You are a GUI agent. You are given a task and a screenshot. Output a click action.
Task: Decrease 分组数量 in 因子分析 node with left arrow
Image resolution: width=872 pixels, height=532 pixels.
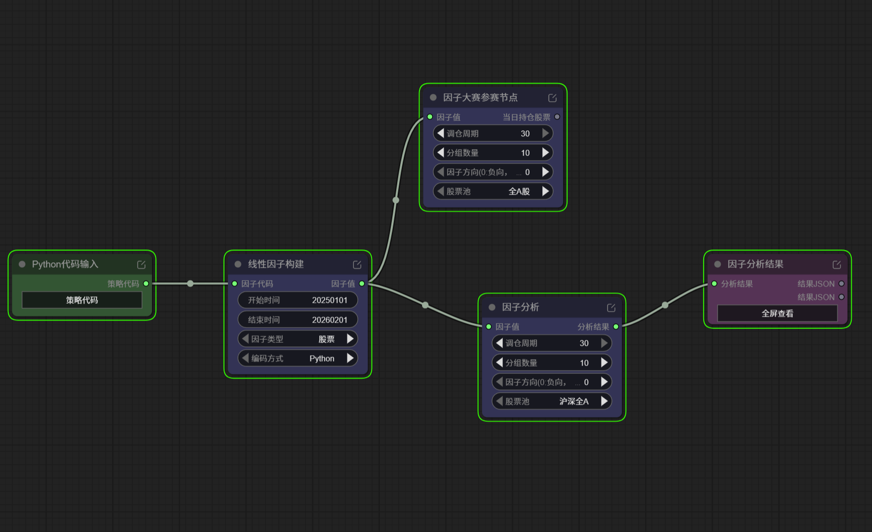coord(499,363)
